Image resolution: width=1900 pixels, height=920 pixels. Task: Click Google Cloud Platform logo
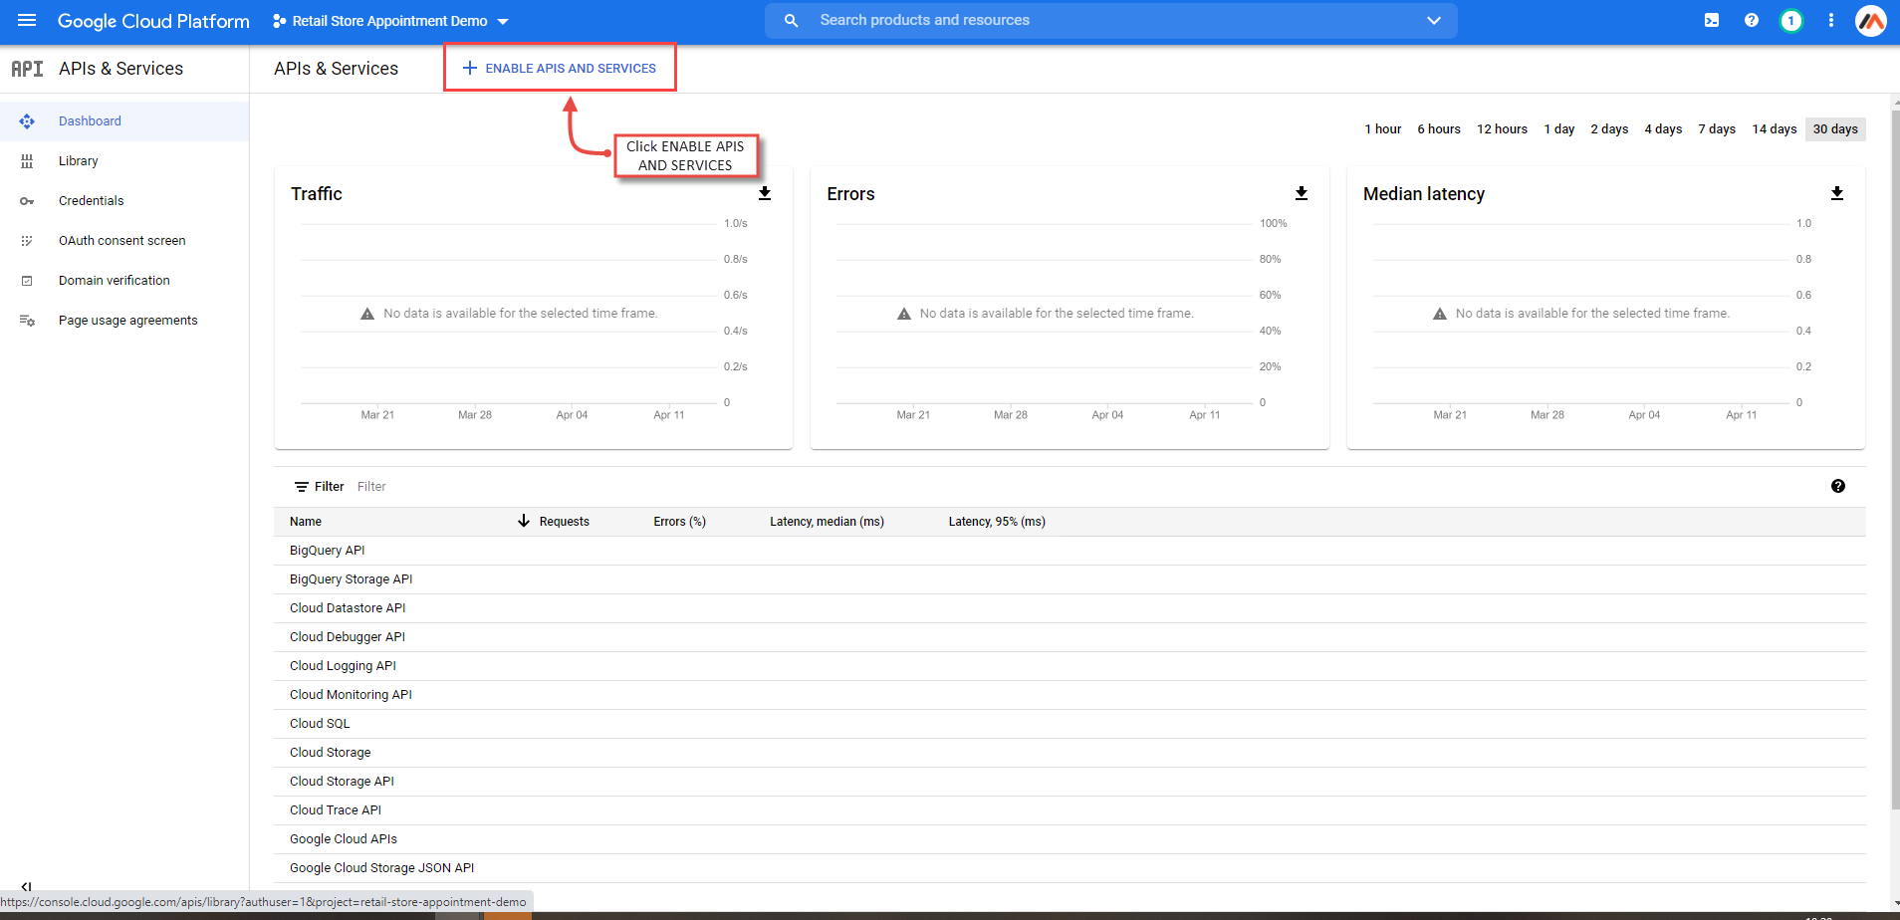(153, 21)
